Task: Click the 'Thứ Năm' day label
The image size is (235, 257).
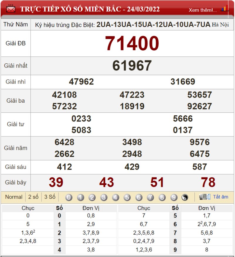Action: point(16,24)
